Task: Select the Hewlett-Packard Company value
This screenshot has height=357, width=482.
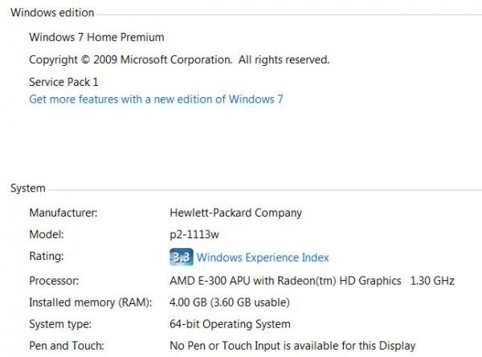Action: 235,213
